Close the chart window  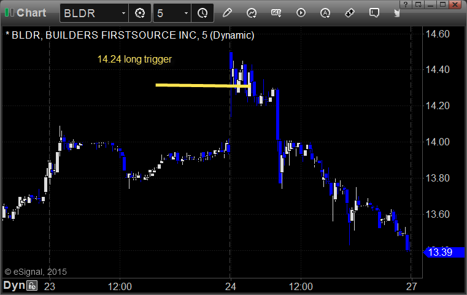click(455, 4)
